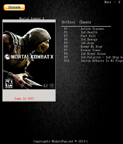Click the WB Games logo on cover
This screenshot has width=123, height=144.
point(52,86)
